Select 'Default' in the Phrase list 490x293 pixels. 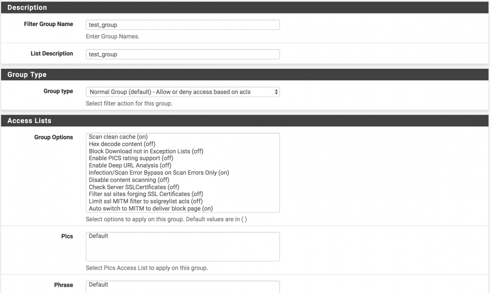[99, 285]
